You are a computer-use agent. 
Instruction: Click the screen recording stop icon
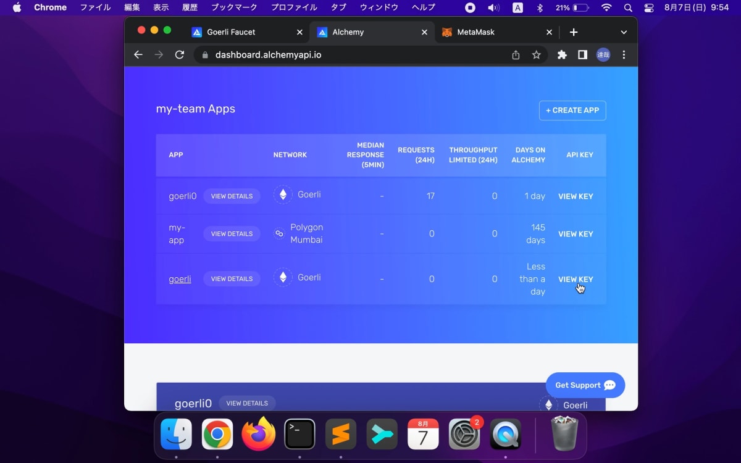pos(471,7)
